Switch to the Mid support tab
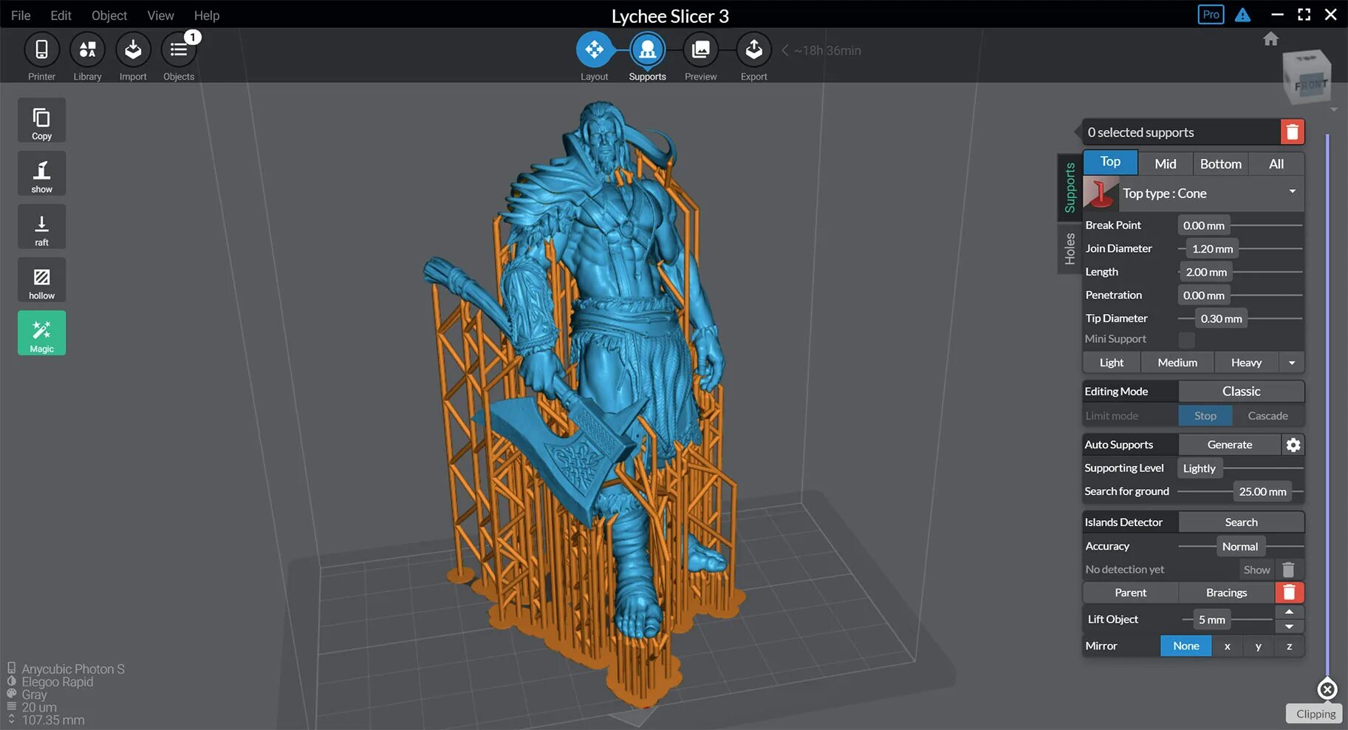1348x730 pixels. point(1166,164)
